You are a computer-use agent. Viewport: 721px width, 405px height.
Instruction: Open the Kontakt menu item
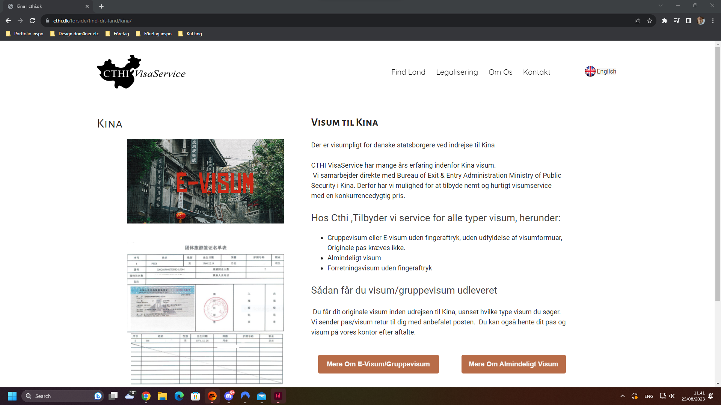[537, 72]
